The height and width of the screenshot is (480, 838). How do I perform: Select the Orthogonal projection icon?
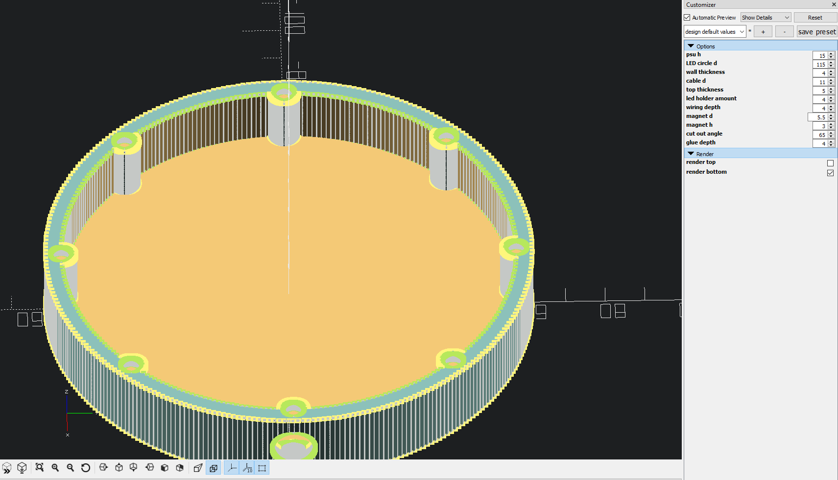214,468
